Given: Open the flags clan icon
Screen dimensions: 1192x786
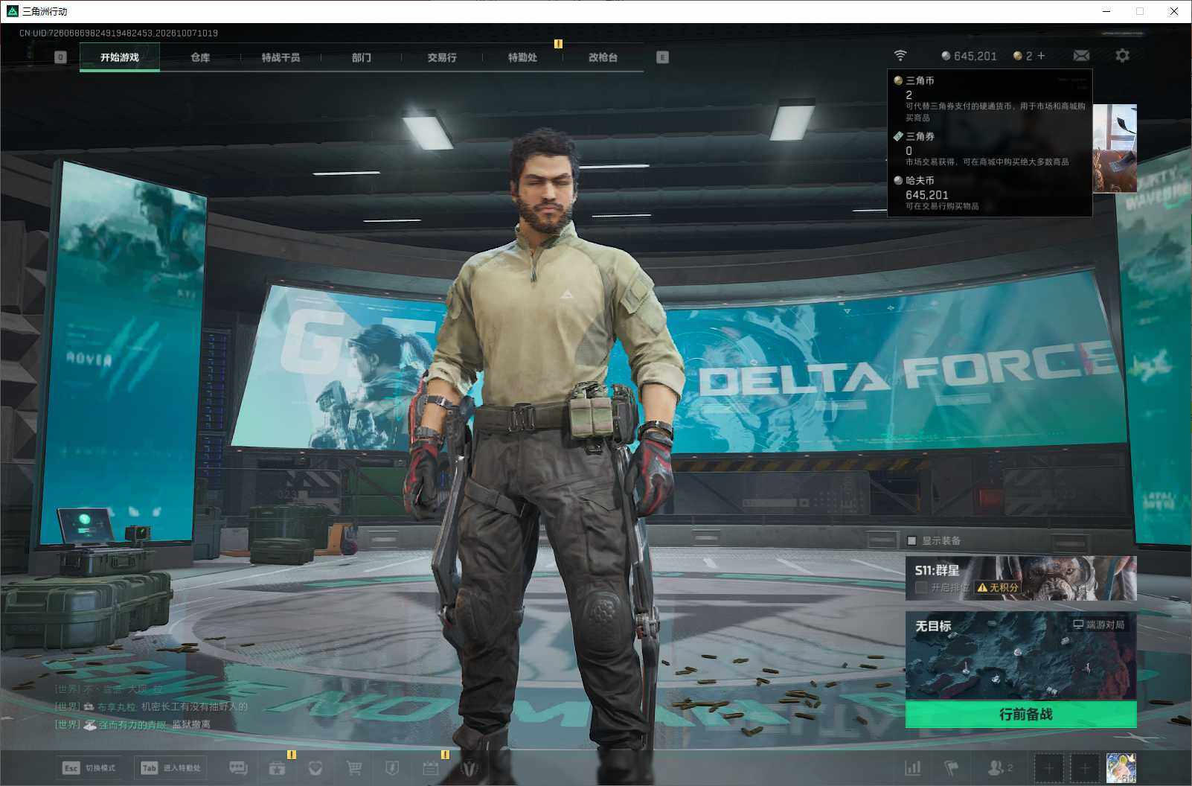Looking at the screenshot, I should tap(952, 767).
